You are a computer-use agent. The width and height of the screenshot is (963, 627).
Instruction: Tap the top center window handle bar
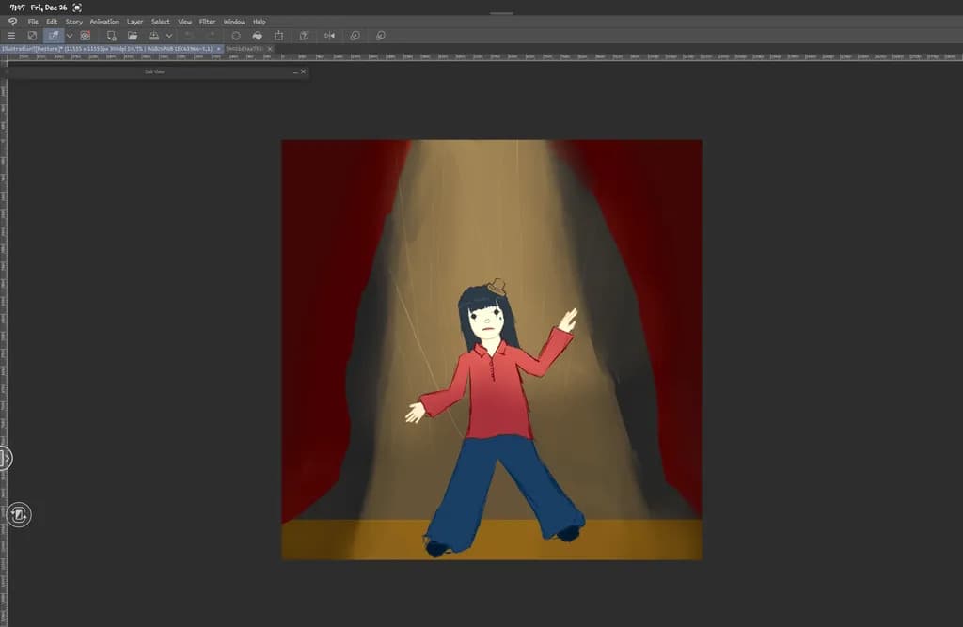point(502,13)
